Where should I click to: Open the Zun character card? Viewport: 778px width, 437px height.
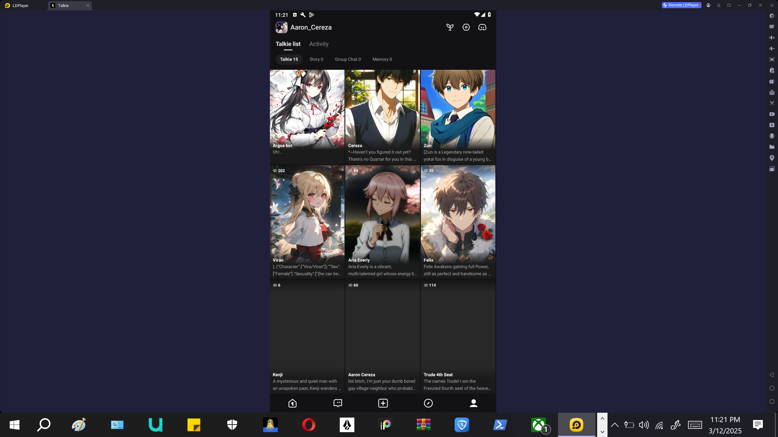[x=458, y=117]
